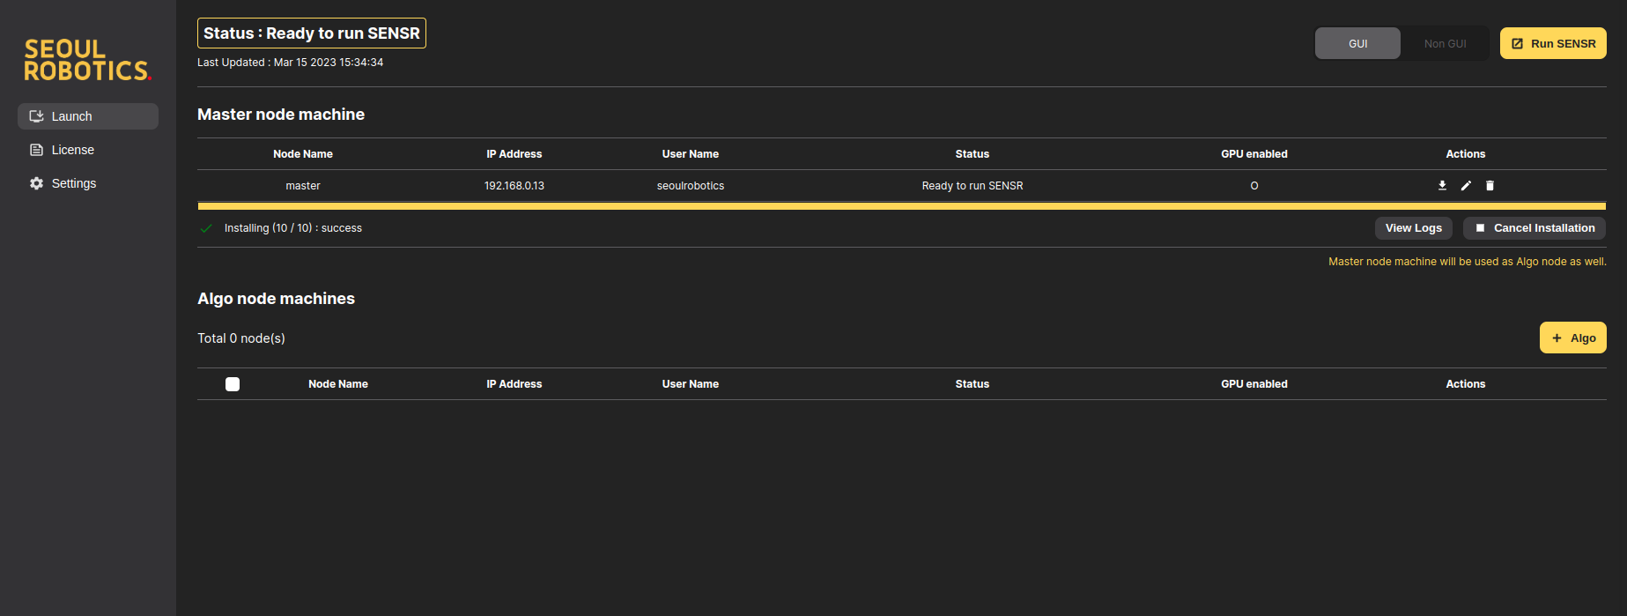The image size is (1627, 616).
Task: Click the seoulrobotics user name cell
Action: point(691,186)
